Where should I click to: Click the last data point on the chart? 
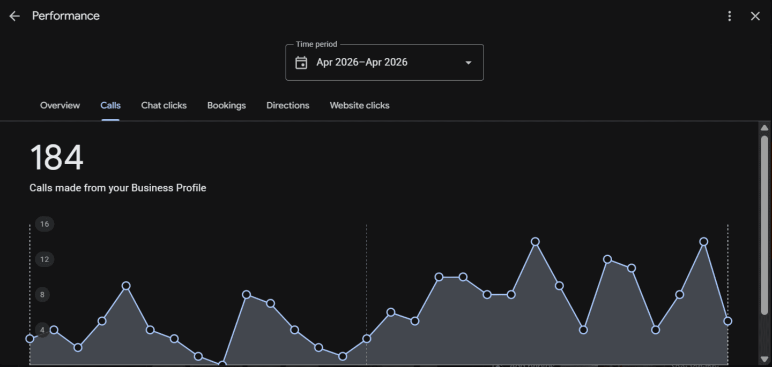tap(728, 321)
